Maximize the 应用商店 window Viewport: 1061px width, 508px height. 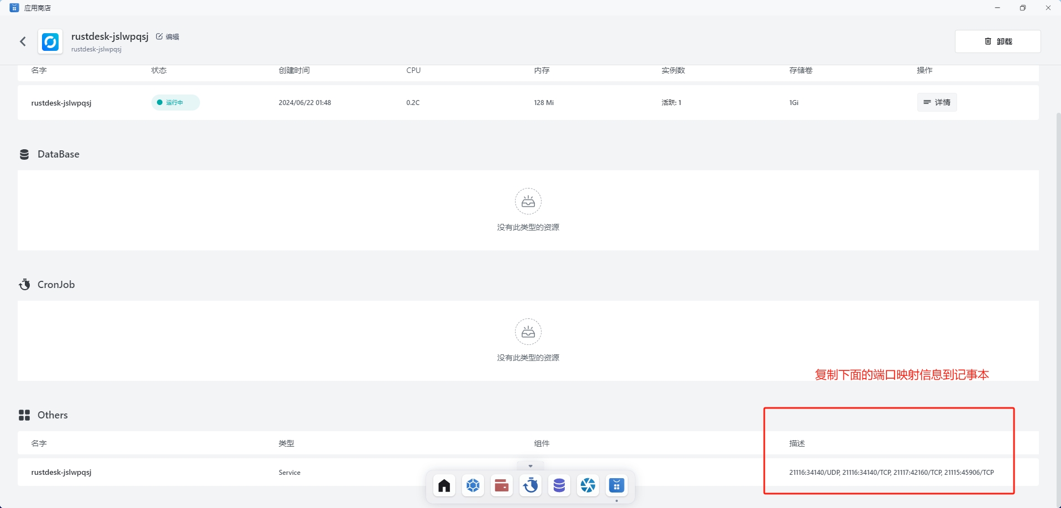point(1023,8)
